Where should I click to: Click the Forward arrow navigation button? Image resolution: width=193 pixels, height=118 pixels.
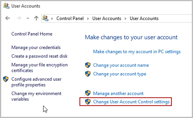click(x=19, y=18)
